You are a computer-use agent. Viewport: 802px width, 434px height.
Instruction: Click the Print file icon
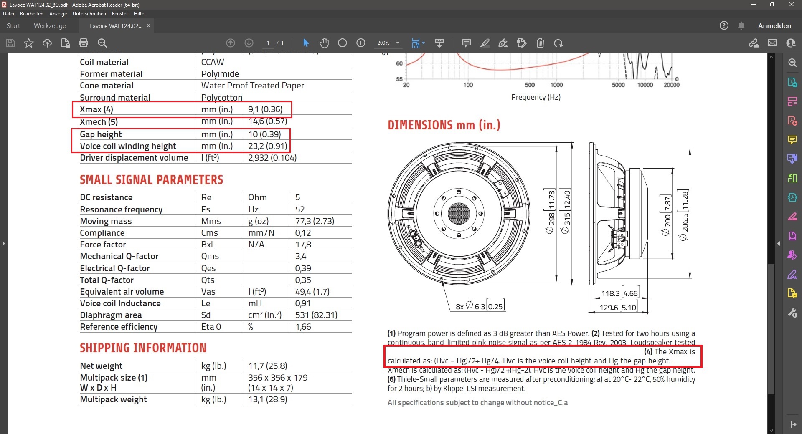84,43
